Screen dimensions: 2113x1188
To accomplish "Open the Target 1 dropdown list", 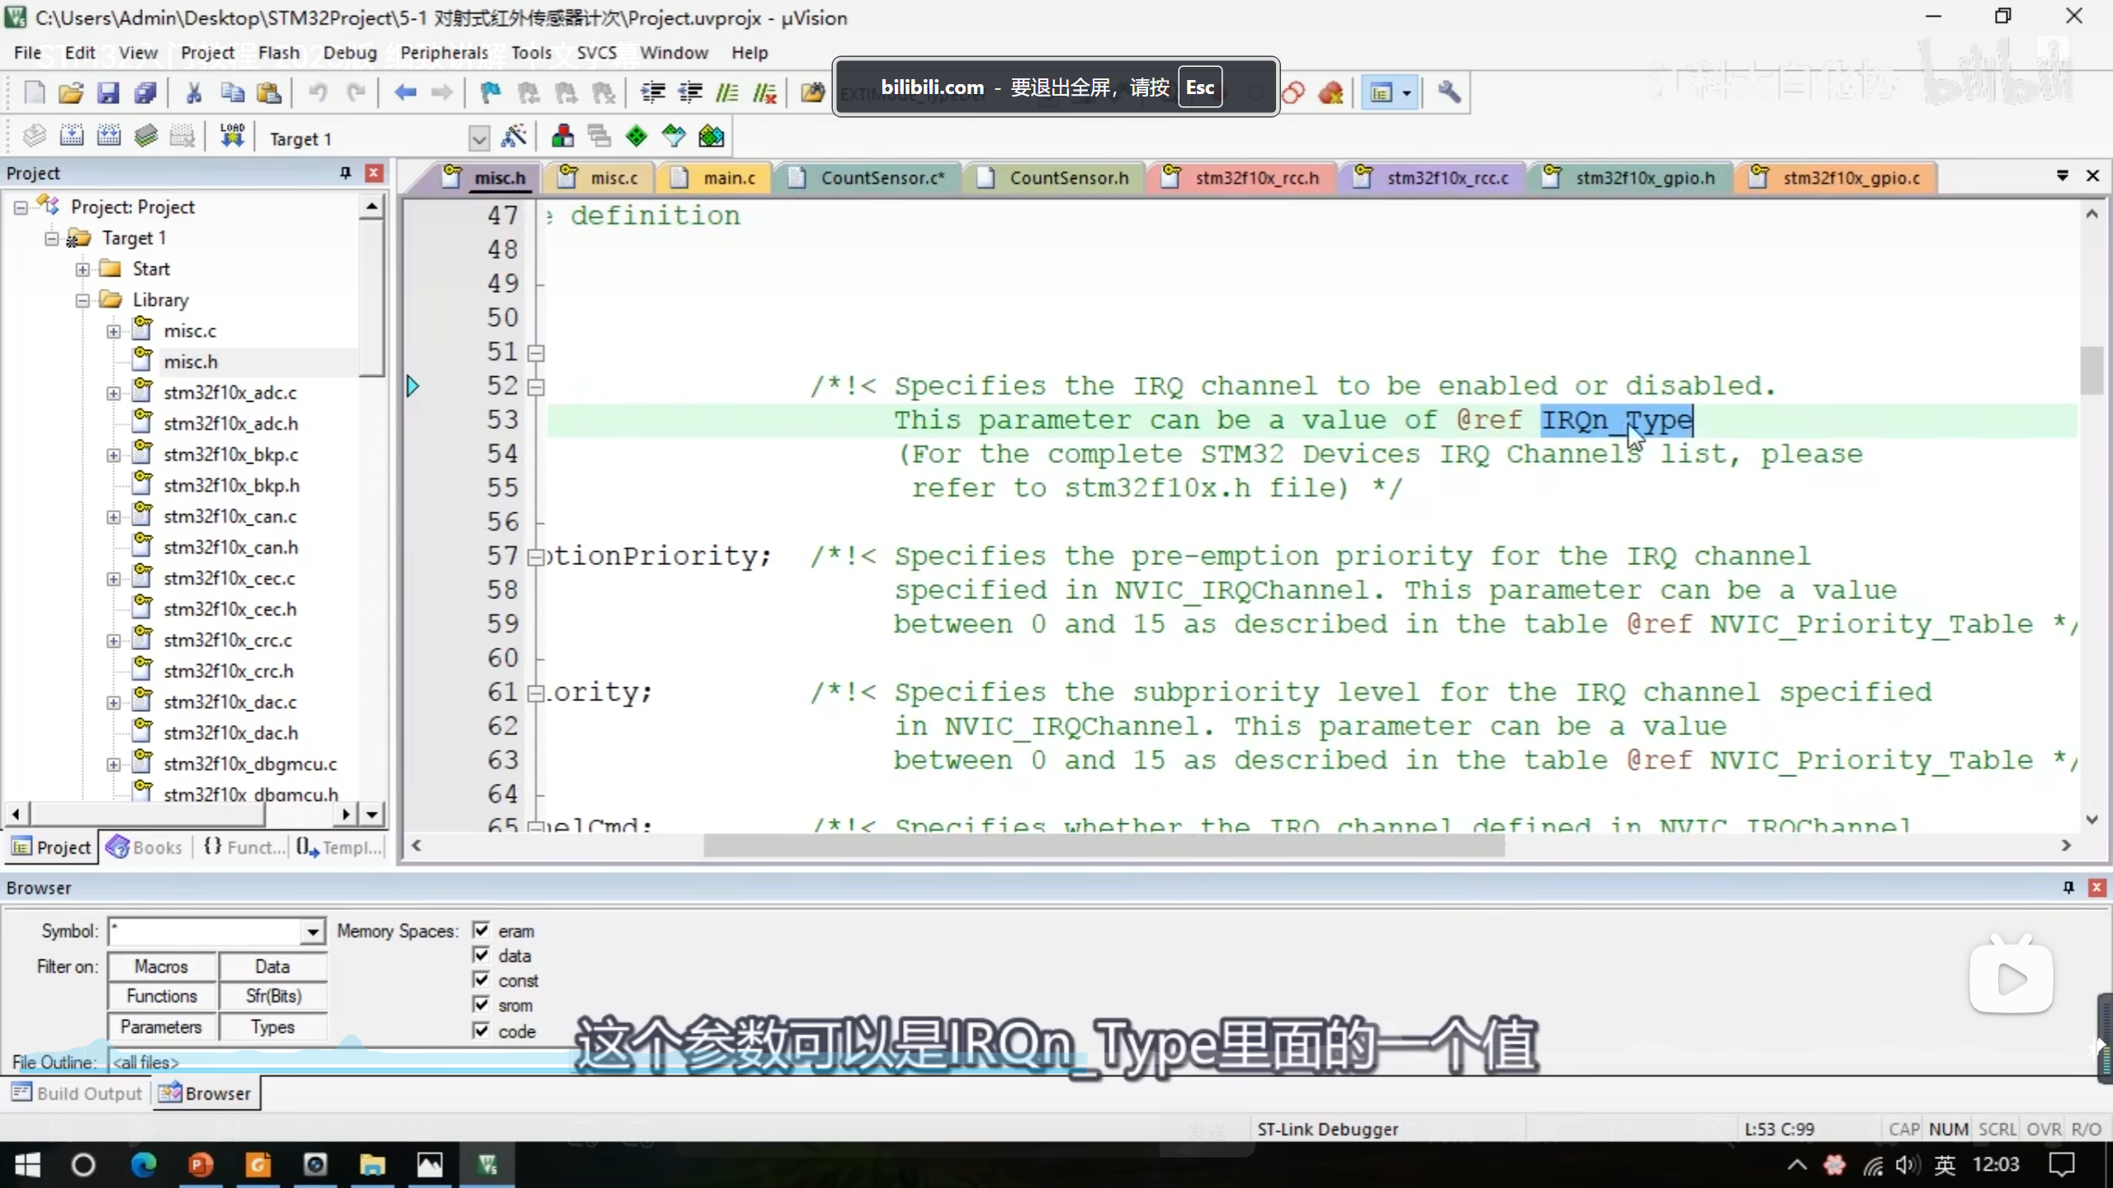I will pos(479,139).
